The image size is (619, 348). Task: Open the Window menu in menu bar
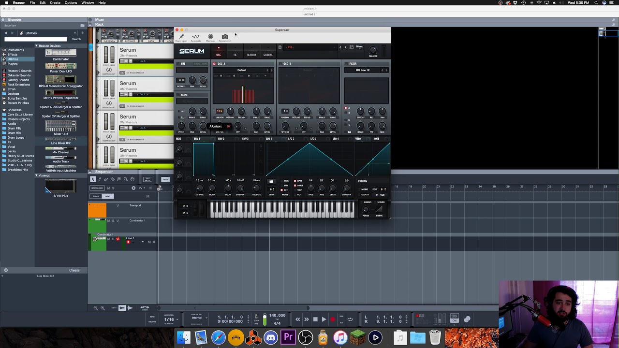tap(88, 3)
